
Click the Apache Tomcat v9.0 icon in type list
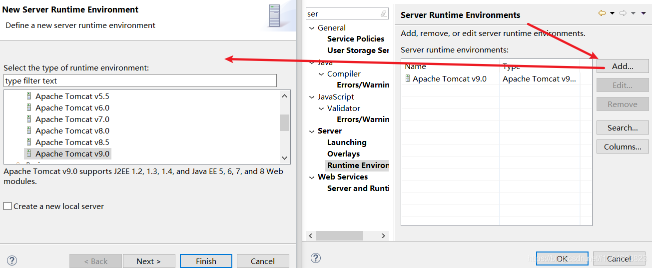[x=29, y=153]
